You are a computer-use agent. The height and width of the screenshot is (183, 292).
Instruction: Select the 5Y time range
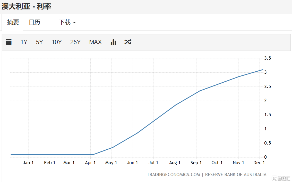click(39, 42)
